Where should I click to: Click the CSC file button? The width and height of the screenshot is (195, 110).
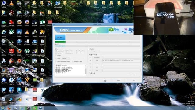click(x=97, y=67)
